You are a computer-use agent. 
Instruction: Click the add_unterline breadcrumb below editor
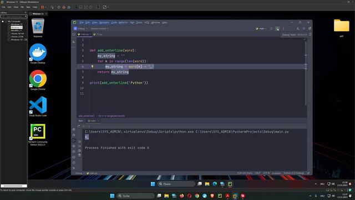(x=87, y=116)
